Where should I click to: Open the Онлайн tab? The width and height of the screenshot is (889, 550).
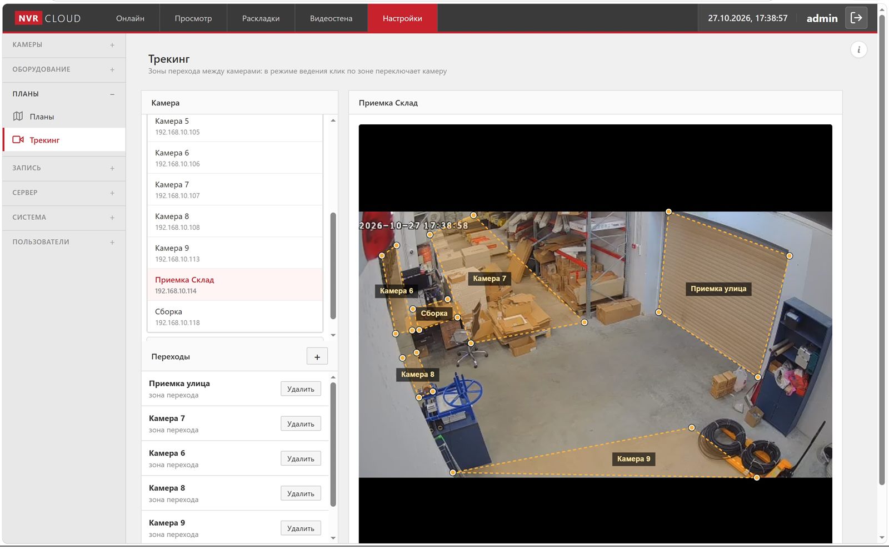(130, 18)
